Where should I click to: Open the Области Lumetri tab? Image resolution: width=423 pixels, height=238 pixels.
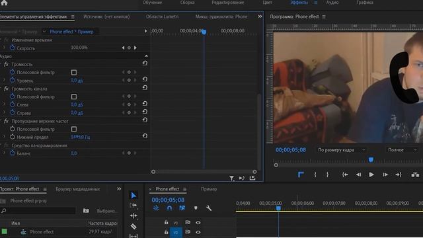[162, 17]
